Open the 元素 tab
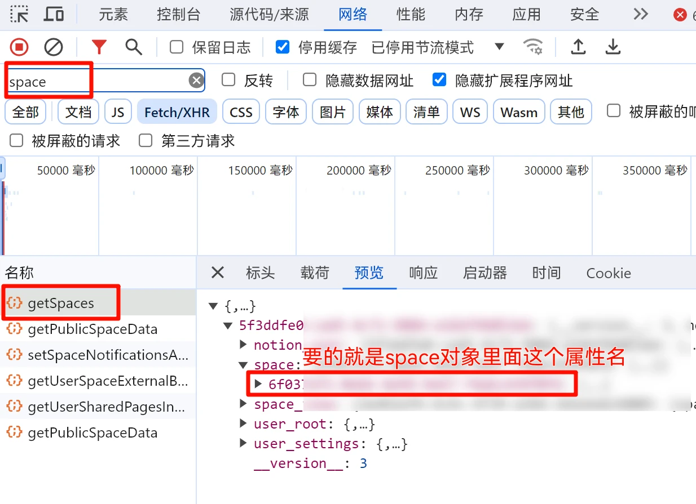The height and width of the screenshot is (504, 696). pyautogui.click(x=113, y=15)
